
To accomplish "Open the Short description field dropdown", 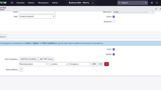I will pos(34,64).
